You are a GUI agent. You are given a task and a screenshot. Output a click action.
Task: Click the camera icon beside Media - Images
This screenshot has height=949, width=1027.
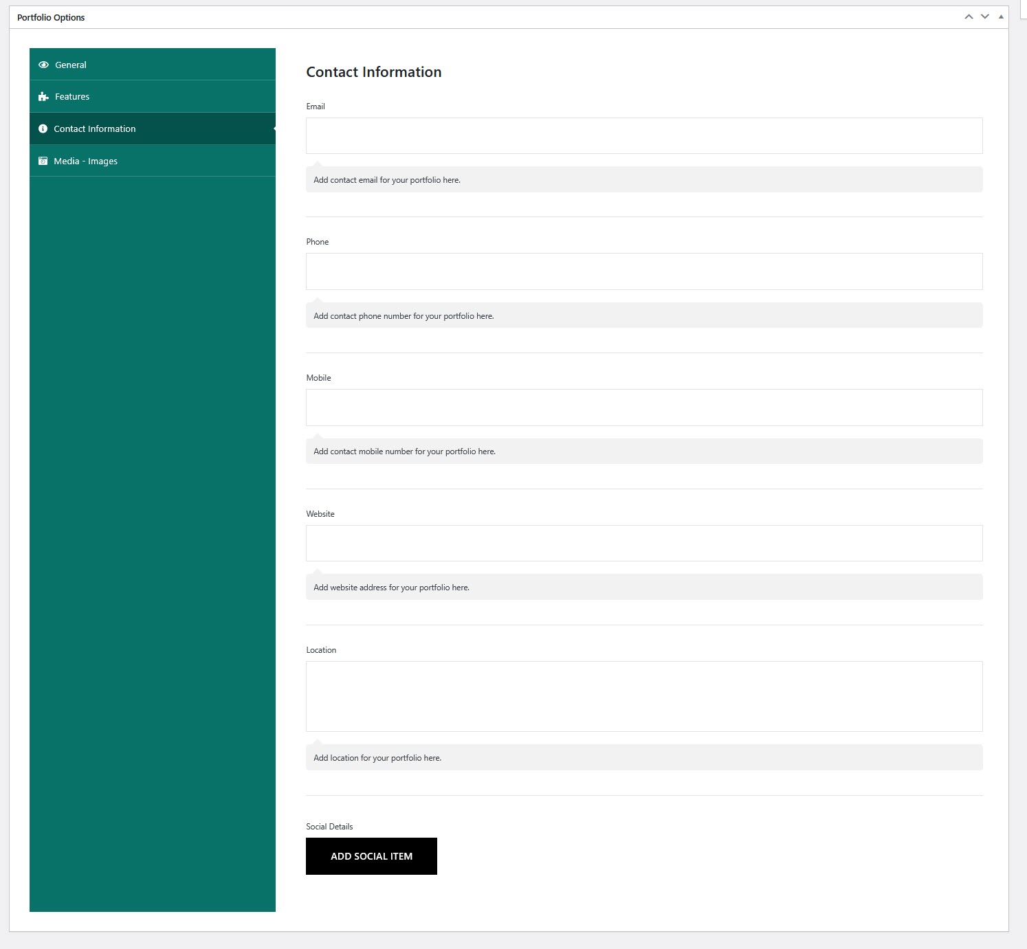[43, 161]
